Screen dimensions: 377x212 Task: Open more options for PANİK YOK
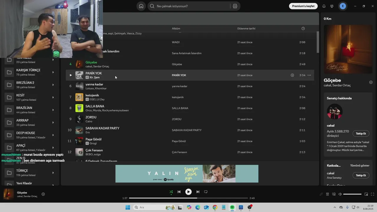coord(309,75)
